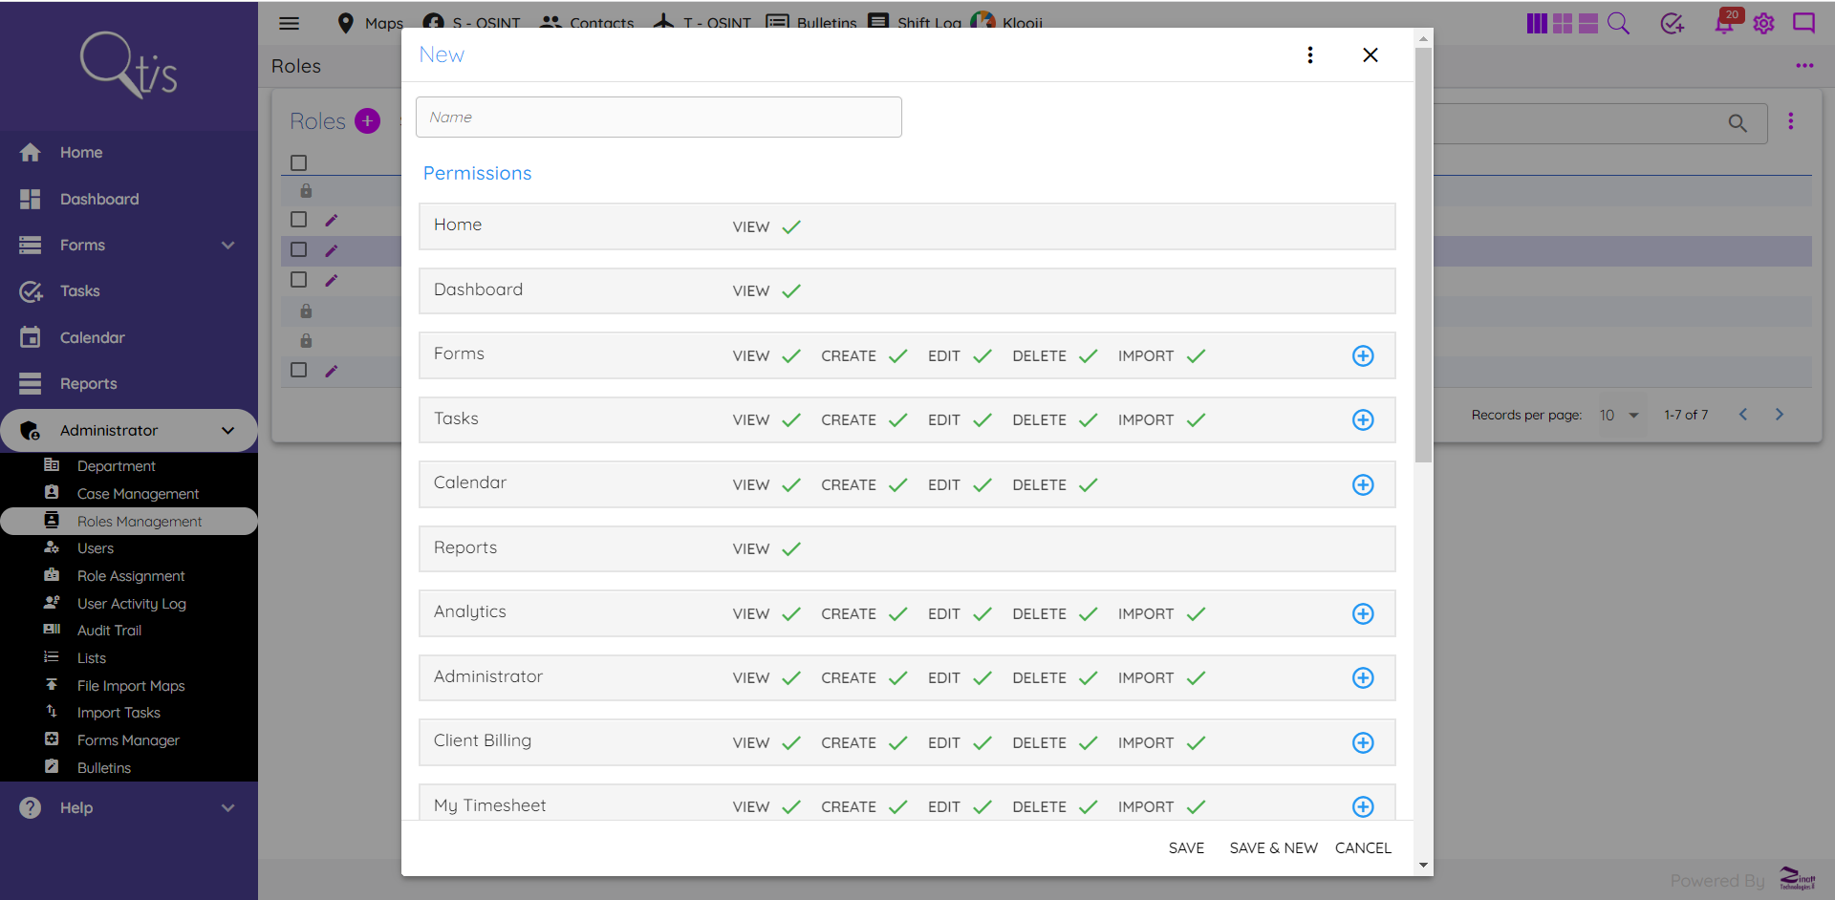Check the Home VIEW permission checkmark

[791, 226]
